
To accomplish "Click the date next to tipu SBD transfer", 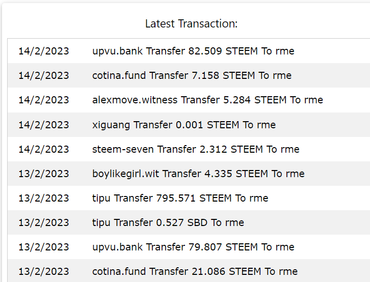I will click(44, 223).
